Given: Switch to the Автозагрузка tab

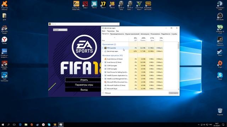Looking at the screenshot, I should click(x=145, y=34).
